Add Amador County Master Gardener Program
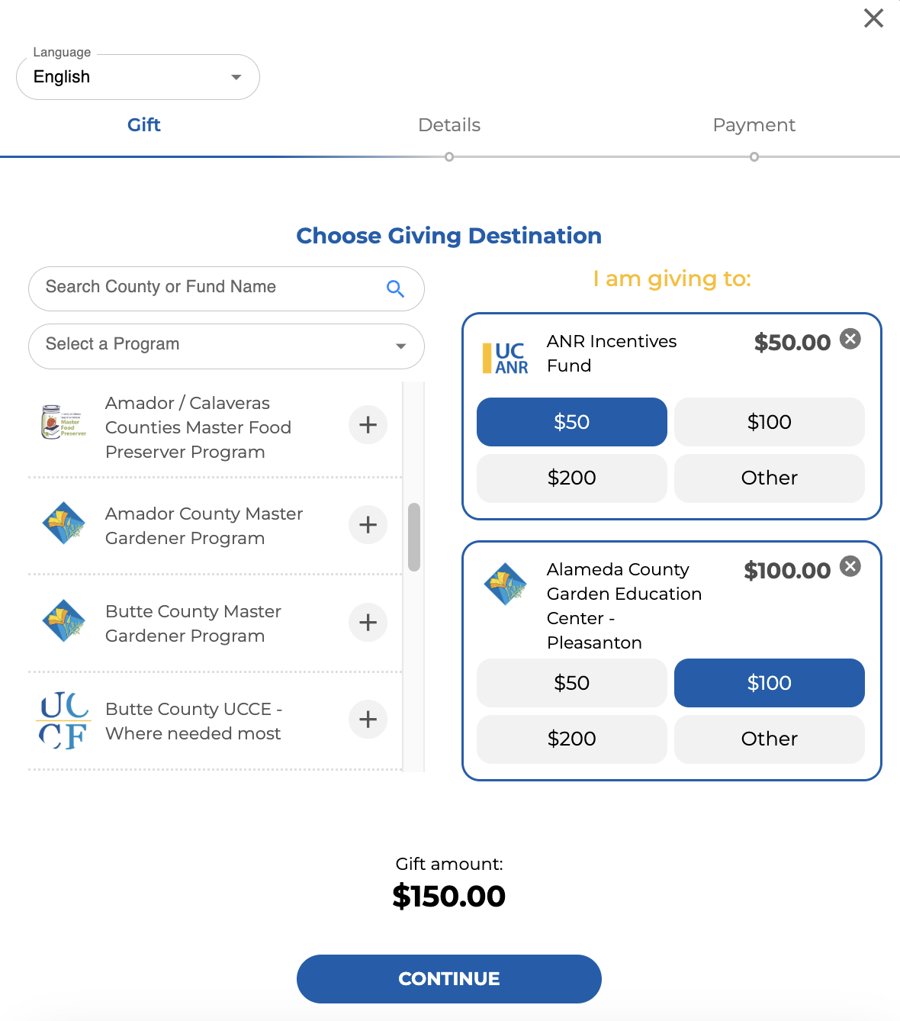Image resolution: width=900 pixels, height=1021 pixels. 368,525
